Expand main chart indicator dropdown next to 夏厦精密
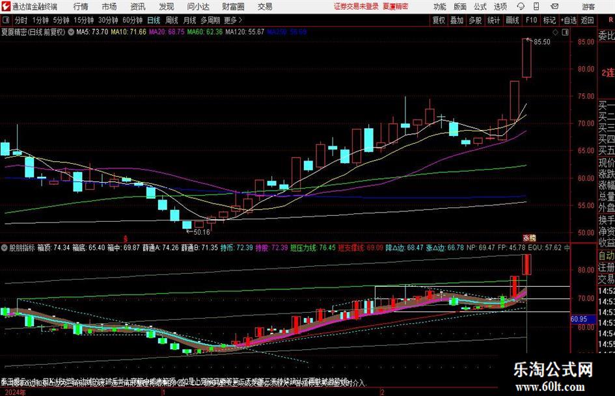Screen dimensions: 615x396 click(x=71, y=32)
